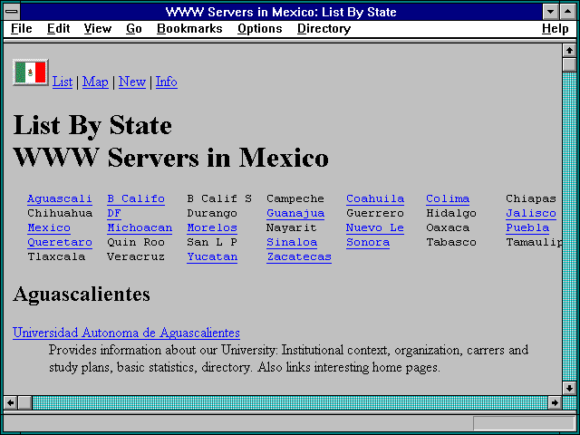Image resolution: width=580 pixels, height=435 pixels.
Task: Click the Durango text
Action: 212,214
